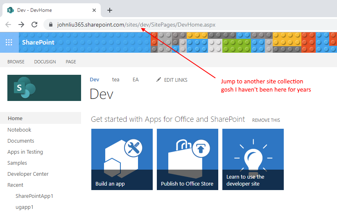
Task: Switch to the Page ribbon tab
Action: click(71, 62)
